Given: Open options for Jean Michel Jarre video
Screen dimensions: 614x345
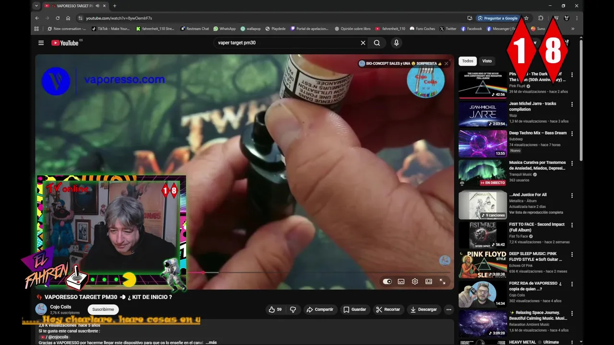Looking at the screenshot, I should (x=572, y=104).
